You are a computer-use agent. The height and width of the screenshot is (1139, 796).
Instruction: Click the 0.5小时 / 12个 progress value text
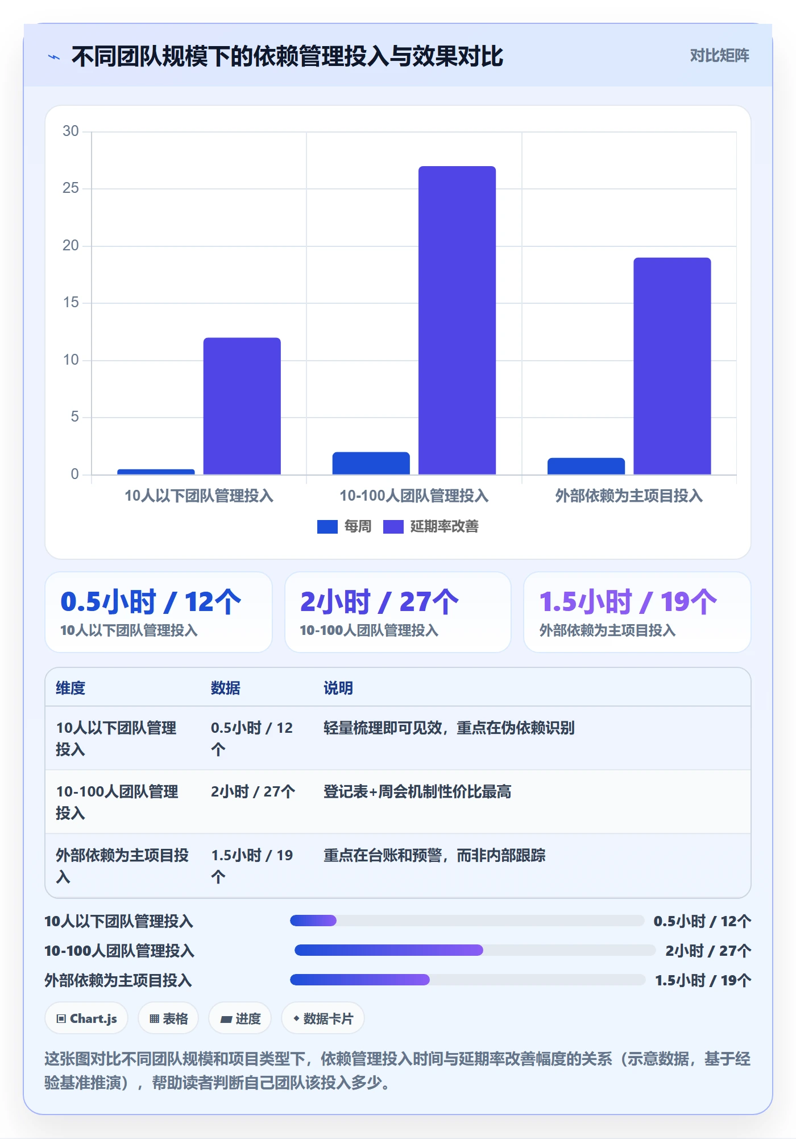click(702, 921)
